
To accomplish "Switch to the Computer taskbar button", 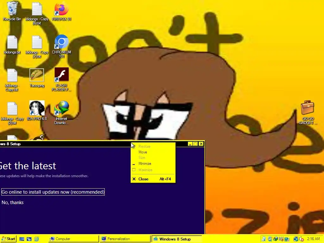I will point(74,239).
